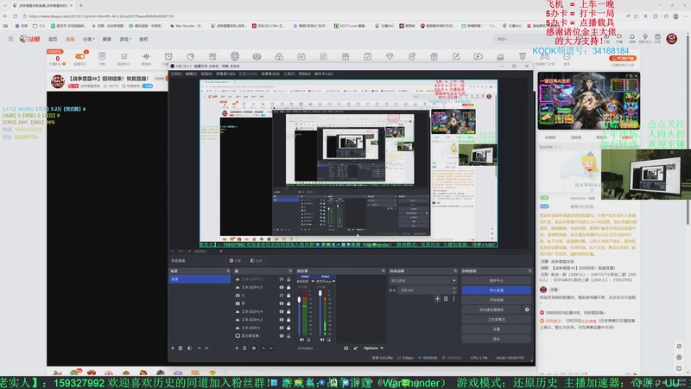Hide 文本(GDI+)3 source eye icon
The height and width of the screenshot is (389, 691).
(x=282, y=287)
